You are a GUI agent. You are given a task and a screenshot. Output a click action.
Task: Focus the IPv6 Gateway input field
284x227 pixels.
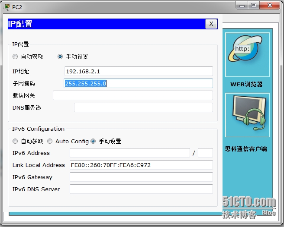coord(141,177)
